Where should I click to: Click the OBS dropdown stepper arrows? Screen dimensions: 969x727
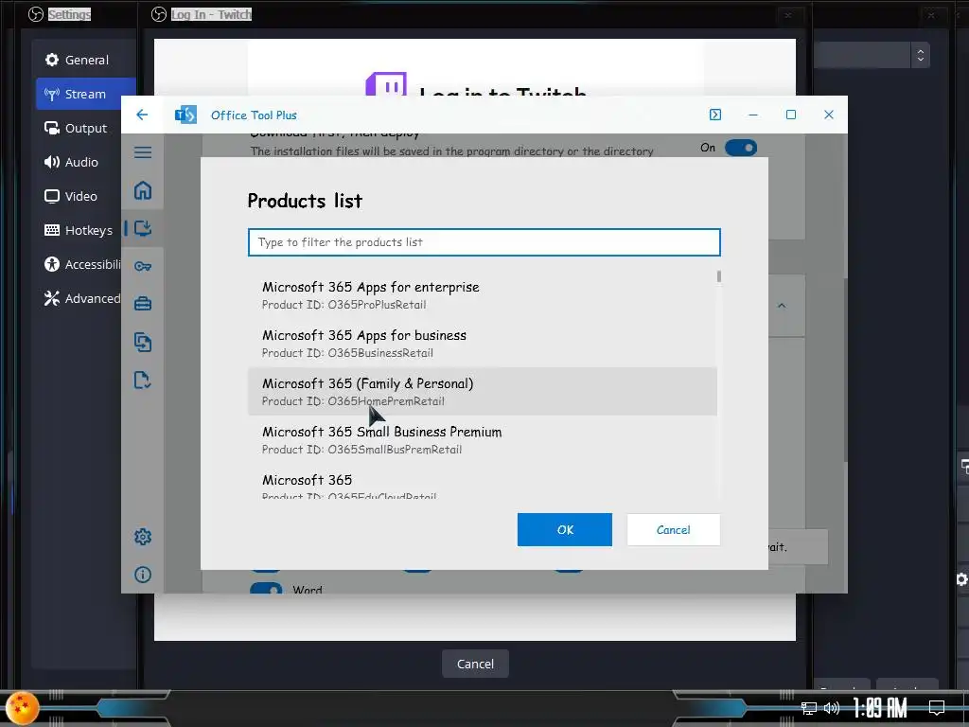pyautogui.click(x=920, y=56)
